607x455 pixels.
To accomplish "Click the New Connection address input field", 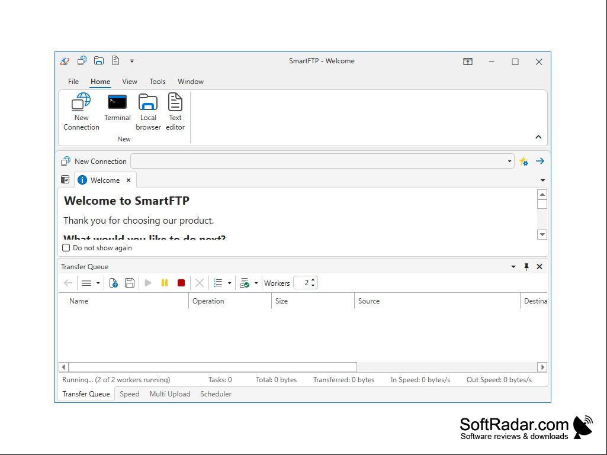I will (x=318, y=162).
